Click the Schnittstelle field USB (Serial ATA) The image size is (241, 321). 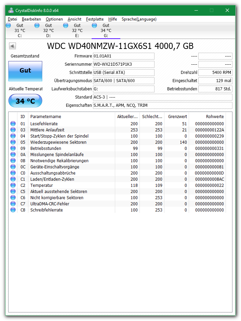(124, 73)
